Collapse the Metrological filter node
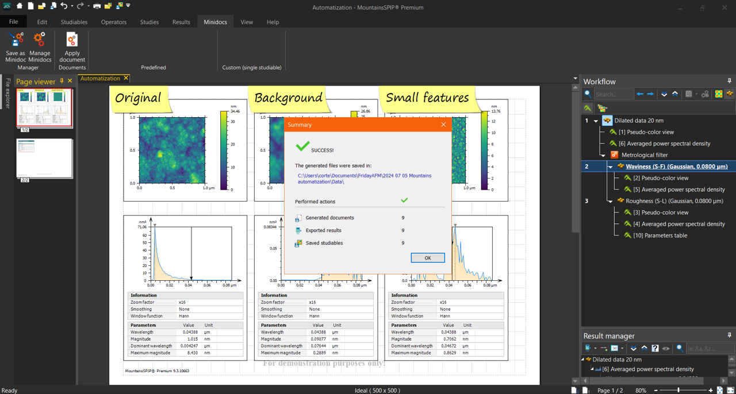Screen dimensions: 736x394 coord(603,155)
